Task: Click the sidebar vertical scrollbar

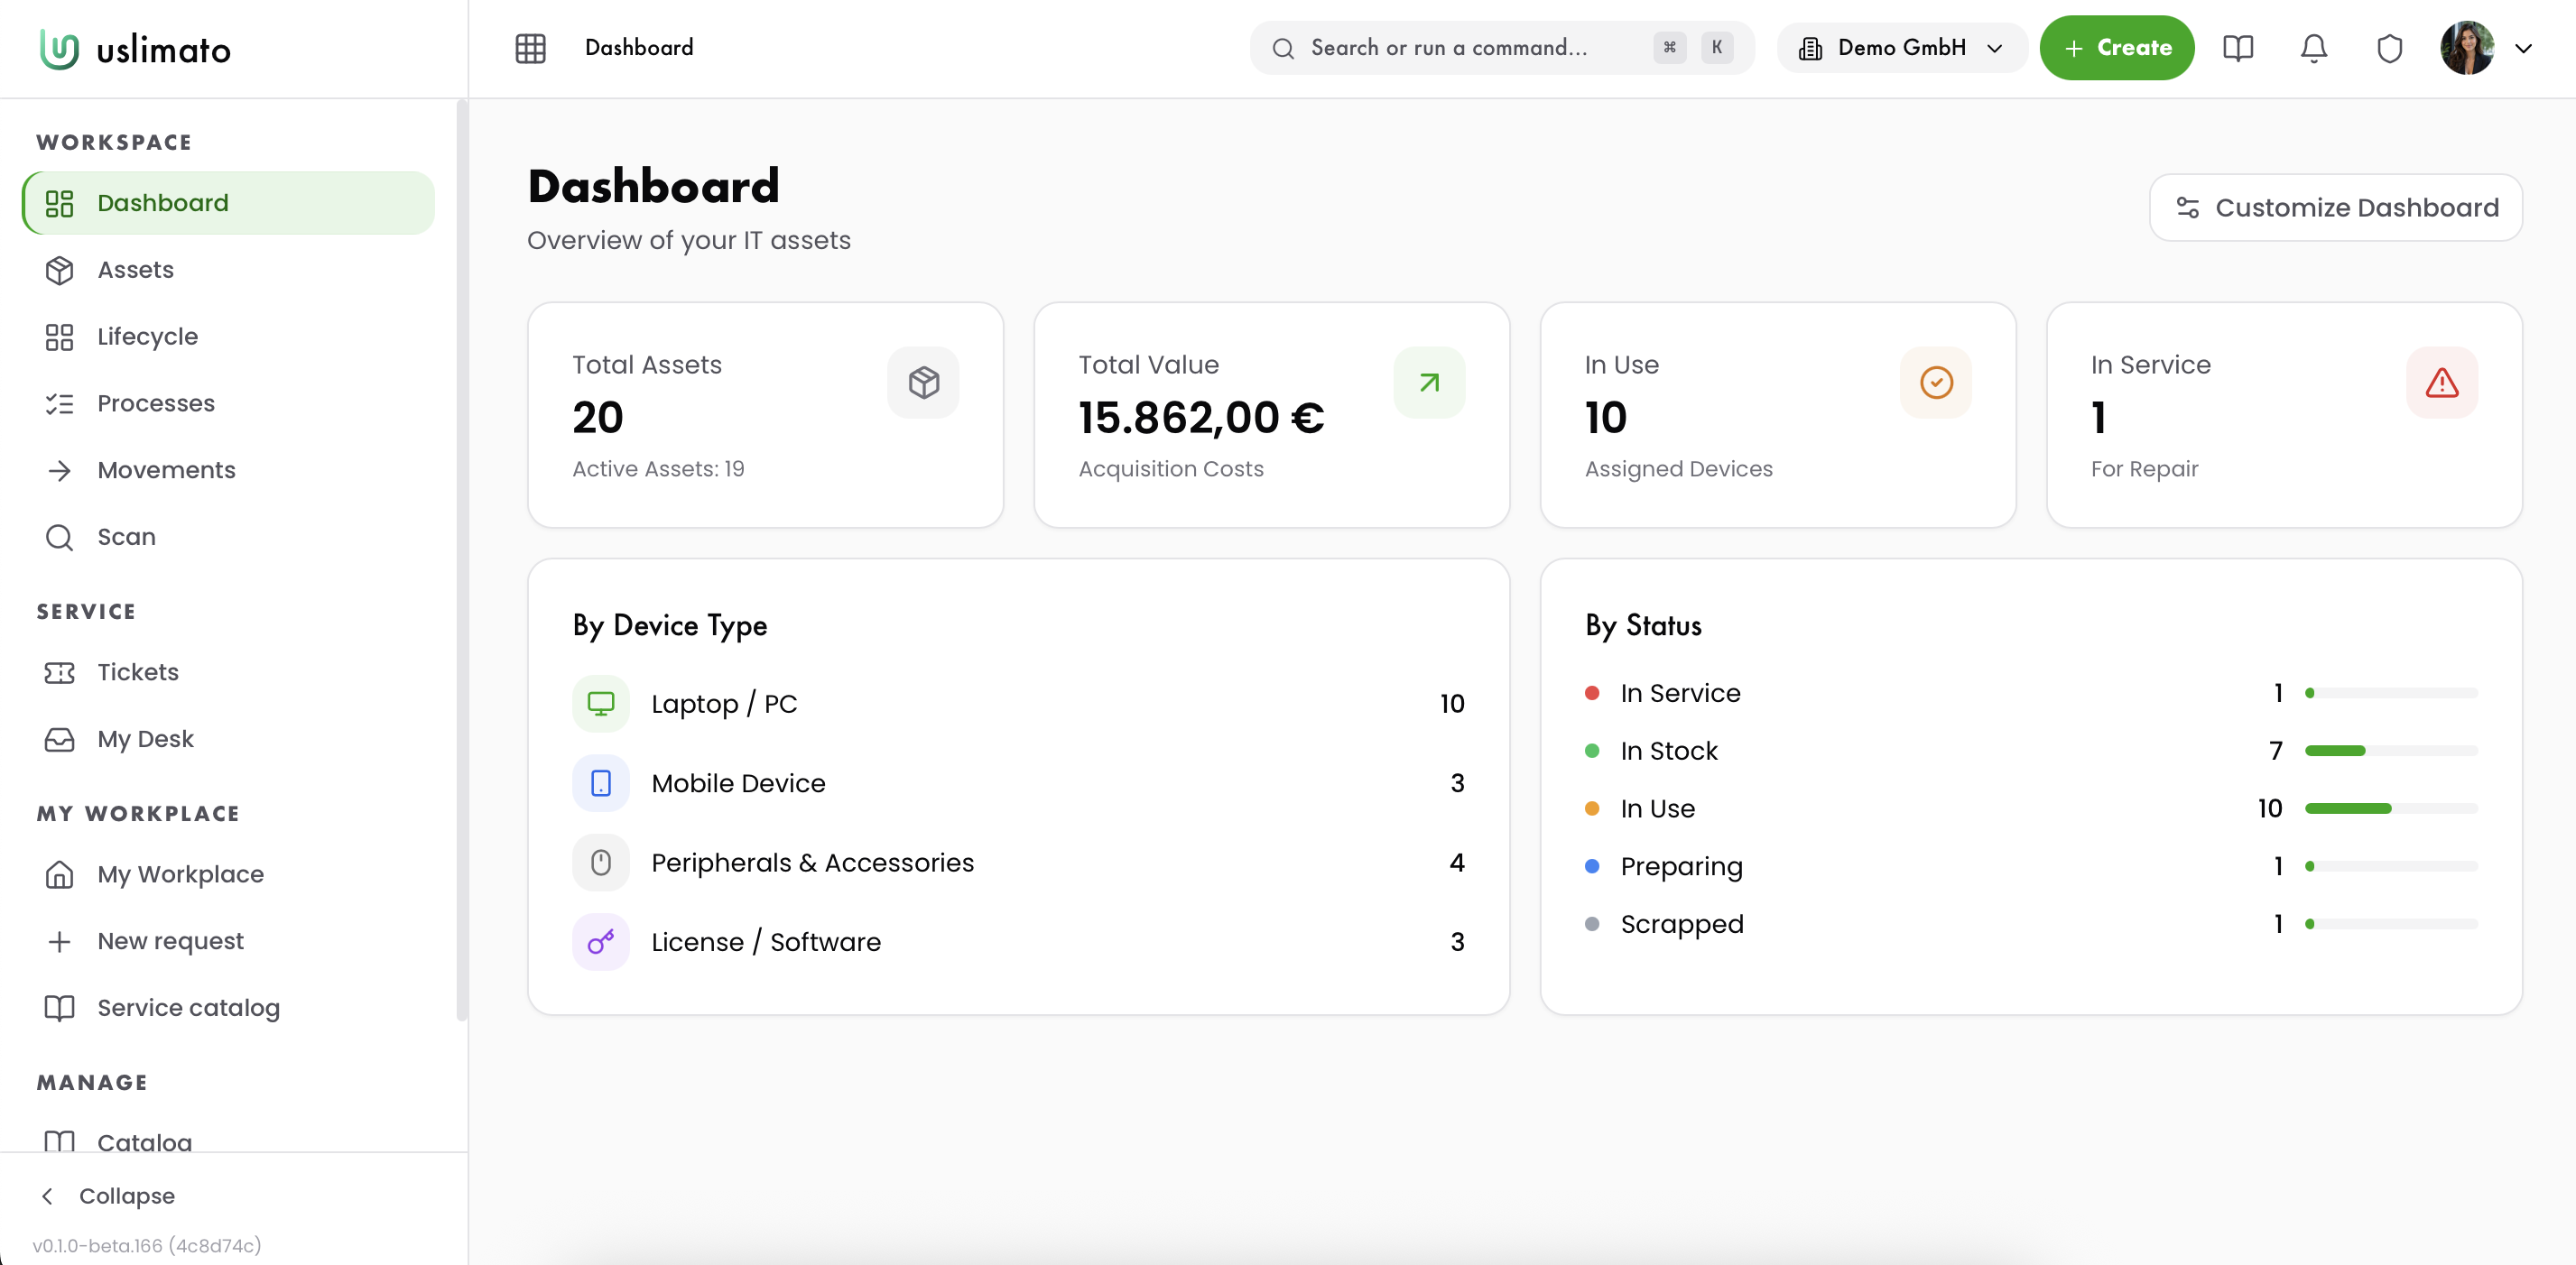Action: tap(461, 560)
